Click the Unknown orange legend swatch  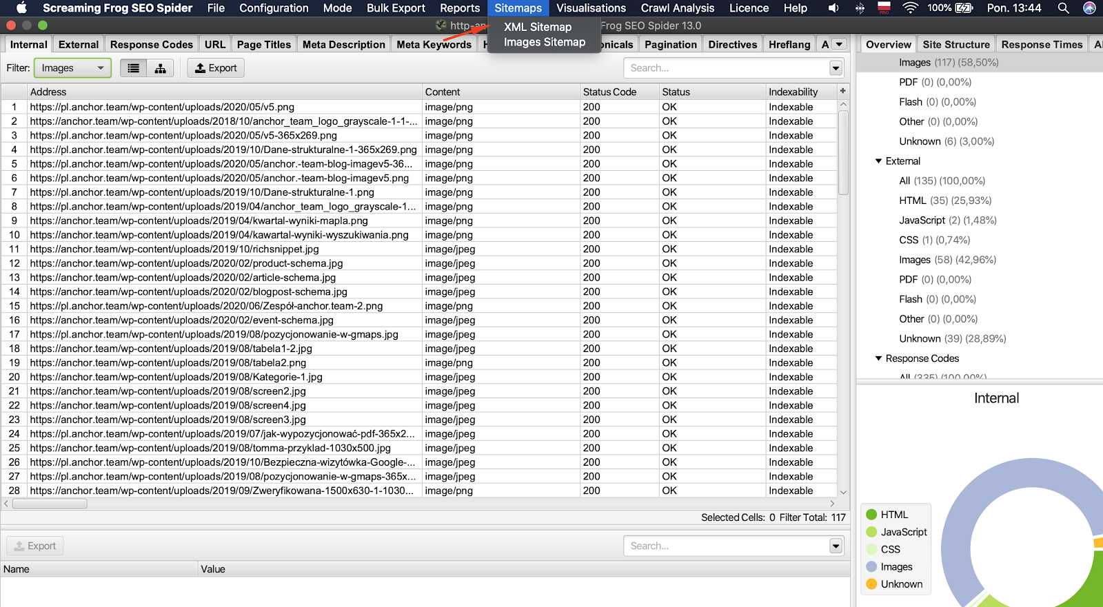tap(871, 584)
